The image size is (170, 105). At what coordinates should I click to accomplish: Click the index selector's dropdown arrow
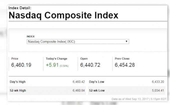pyautogui.click(x=126, y=41)
